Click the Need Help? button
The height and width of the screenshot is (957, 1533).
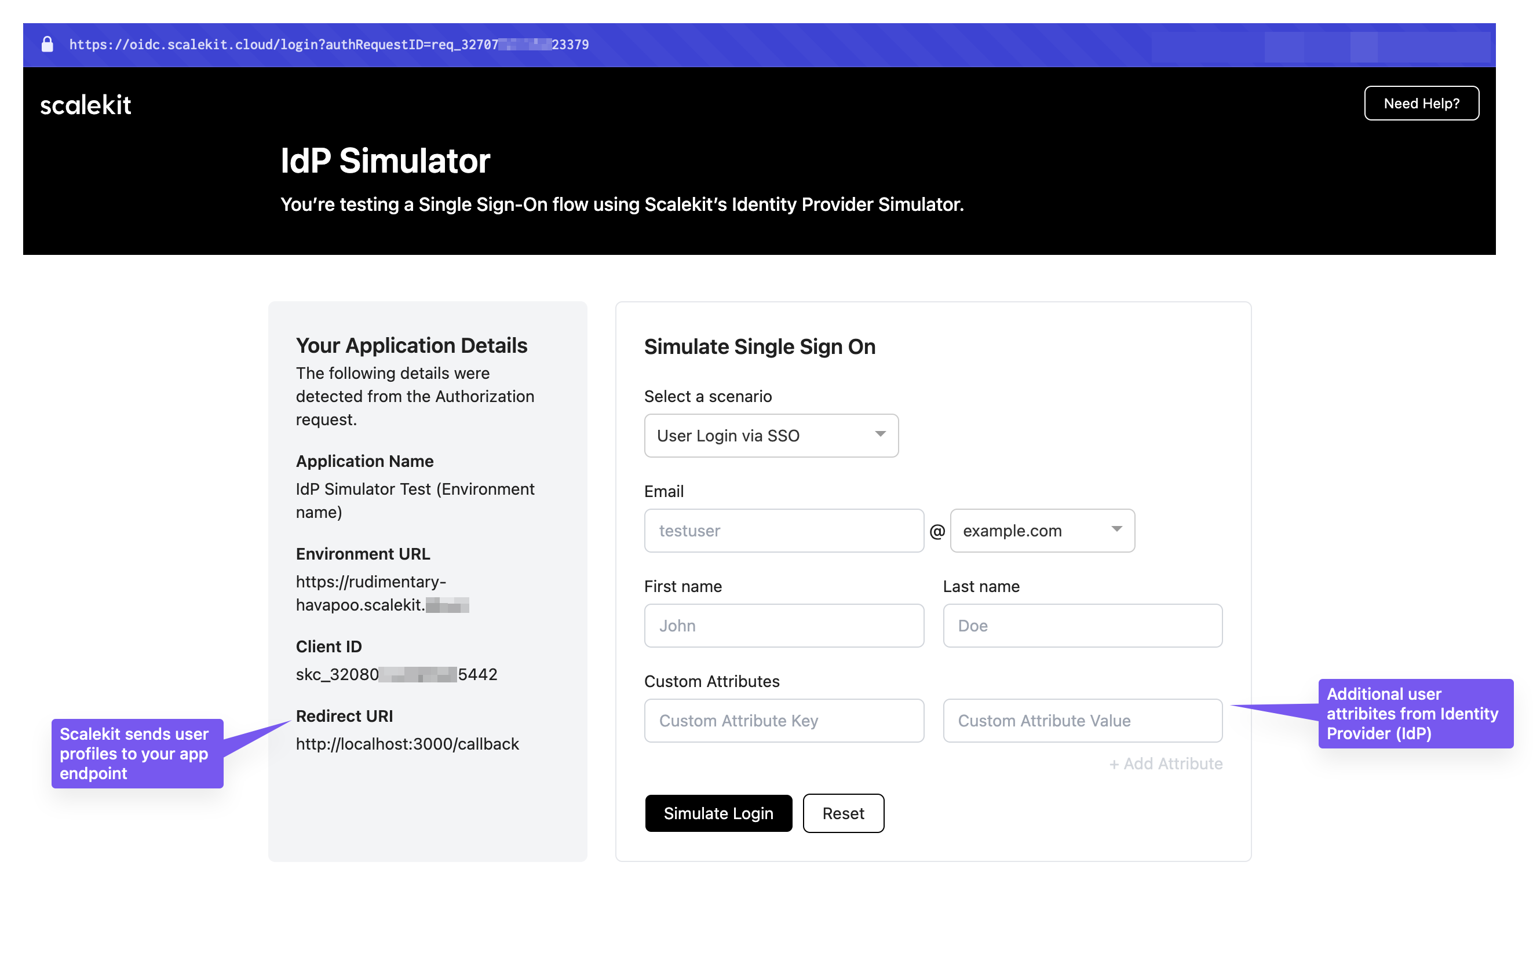coord(1422,103)
